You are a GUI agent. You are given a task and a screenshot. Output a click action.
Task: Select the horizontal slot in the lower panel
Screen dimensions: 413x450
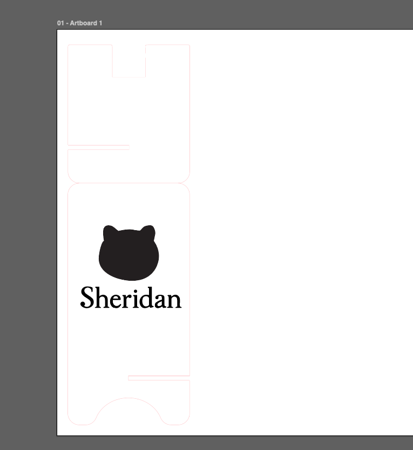tap(159, 378)
